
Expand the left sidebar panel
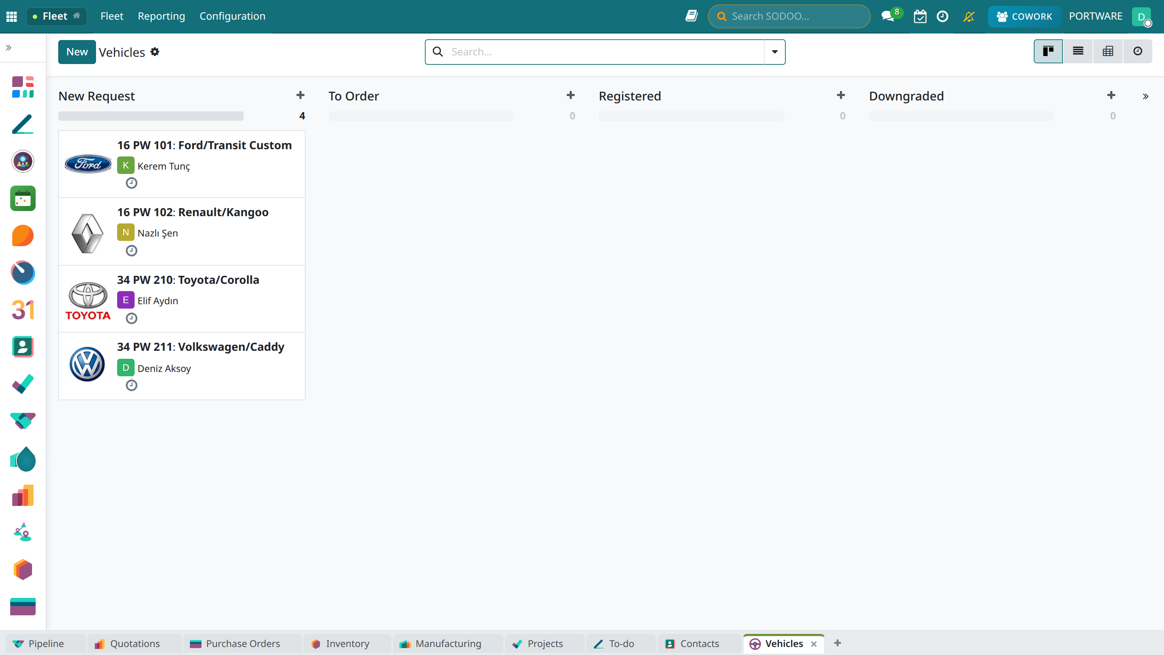pyautogui.click(x=9, y=47)
